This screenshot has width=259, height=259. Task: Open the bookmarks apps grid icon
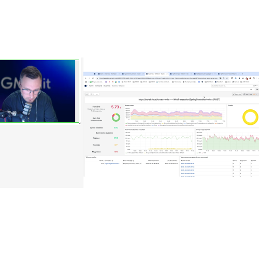pos(86,82)
